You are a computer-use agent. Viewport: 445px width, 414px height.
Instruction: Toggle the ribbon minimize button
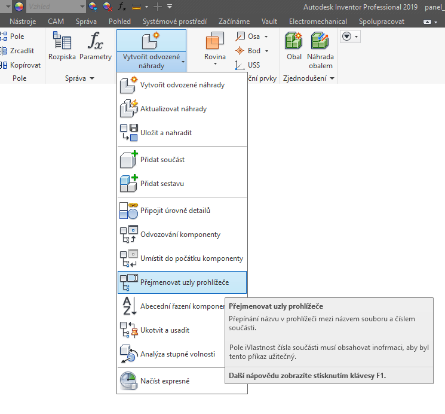click(427, 22)
